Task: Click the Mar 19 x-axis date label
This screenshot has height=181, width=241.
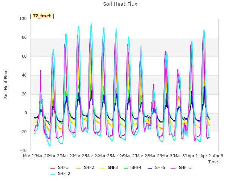Action: pos(30,156)
